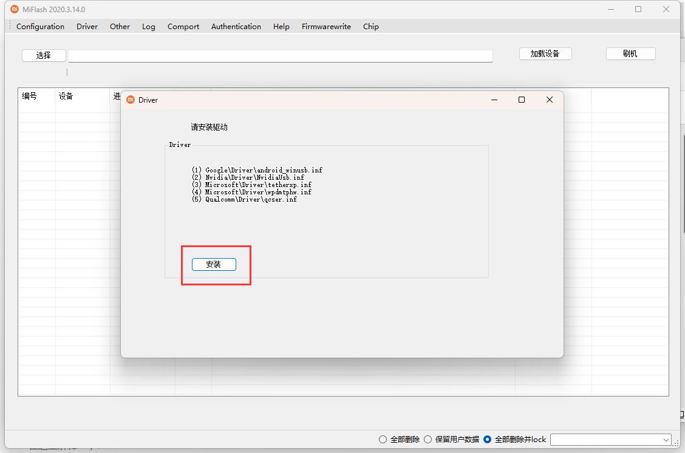Image resolution: width=685 pixels, height=453 pixels.
Task: Click the MiFlash logo in main title bar
Action: tap(15, 9)
